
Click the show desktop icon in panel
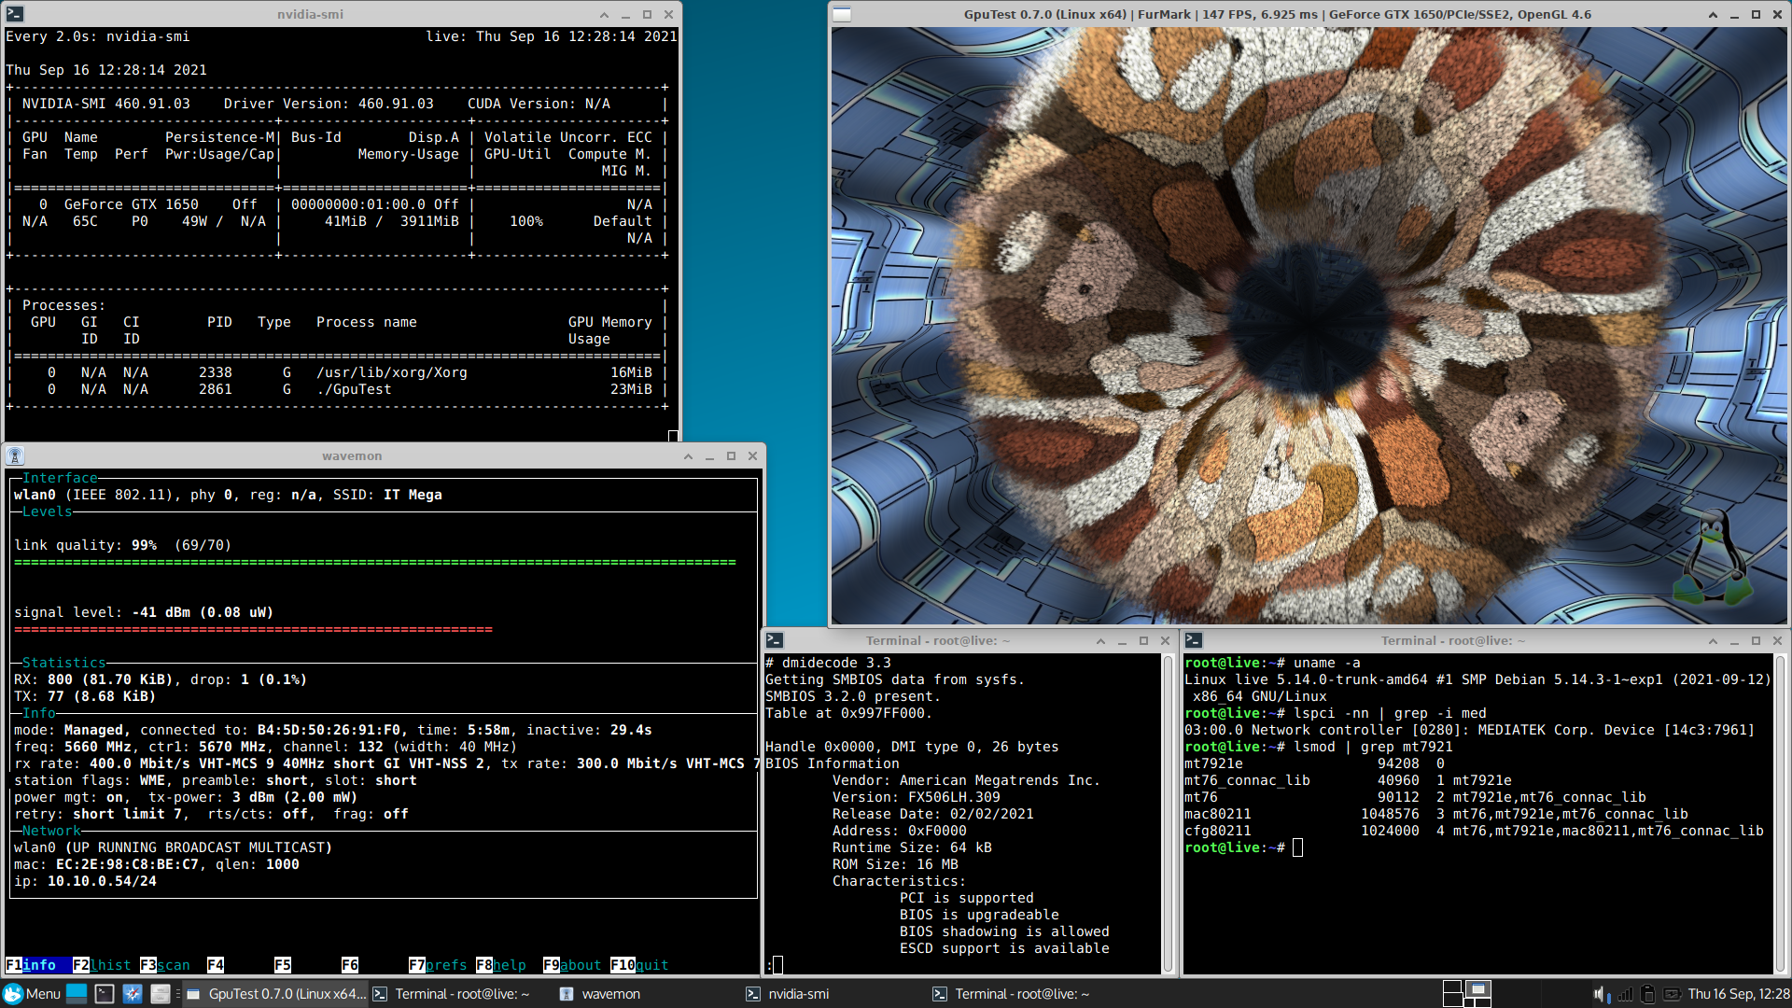[x=77, y=994]
